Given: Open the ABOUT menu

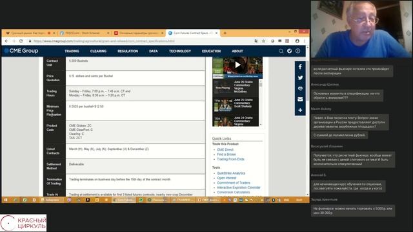Looking at the screenshot, I should tap(237, 52).
